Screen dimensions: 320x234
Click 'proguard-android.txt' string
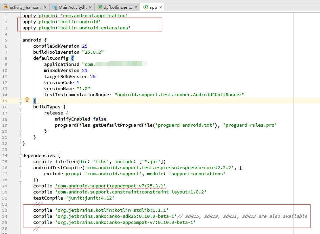pos(185,125)
